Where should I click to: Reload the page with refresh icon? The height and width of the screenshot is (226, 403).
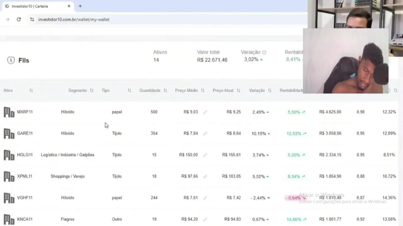click(19, 19)
